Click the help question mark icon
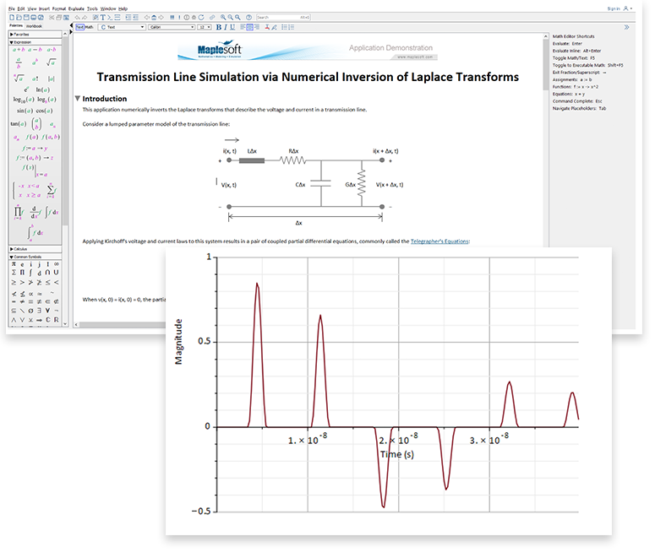 [249, 17]
